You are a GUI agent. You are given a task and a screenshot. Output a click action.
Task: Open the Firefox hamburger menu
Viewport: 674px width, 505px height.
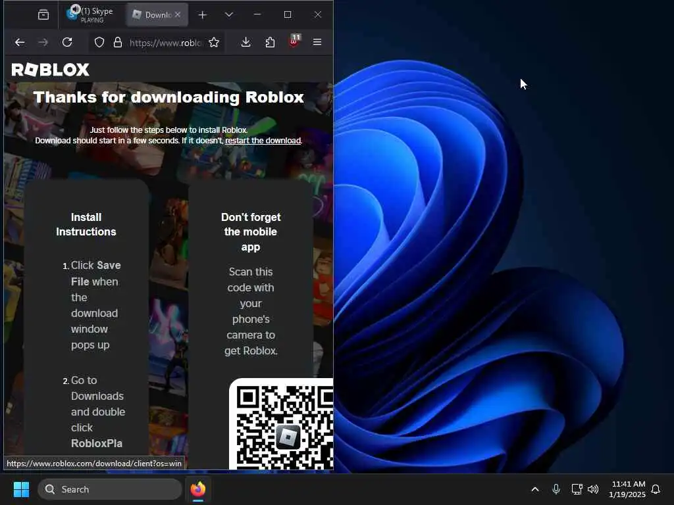click(317, 42)
